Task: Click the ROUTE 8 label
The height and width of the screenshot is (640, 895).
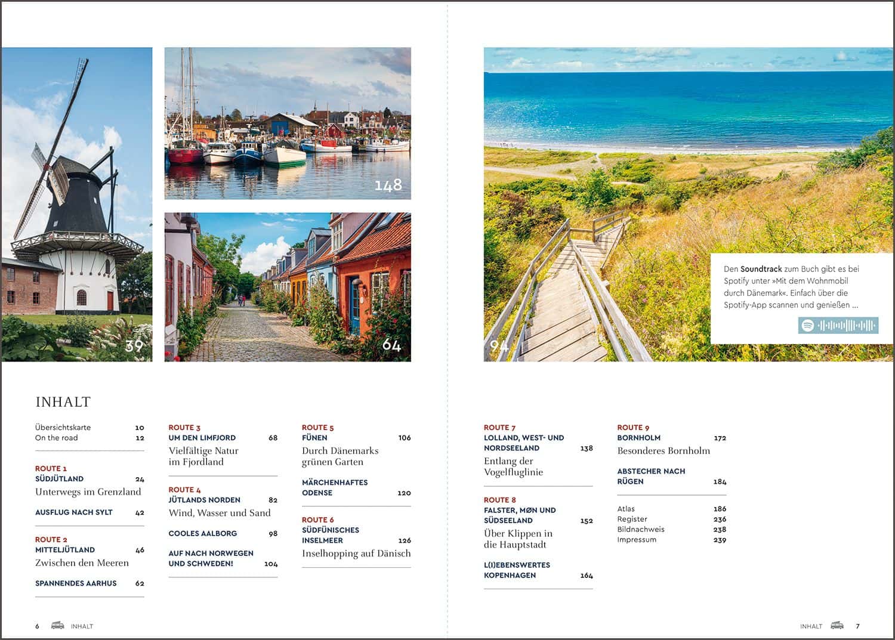Action: tap(499, 500)
